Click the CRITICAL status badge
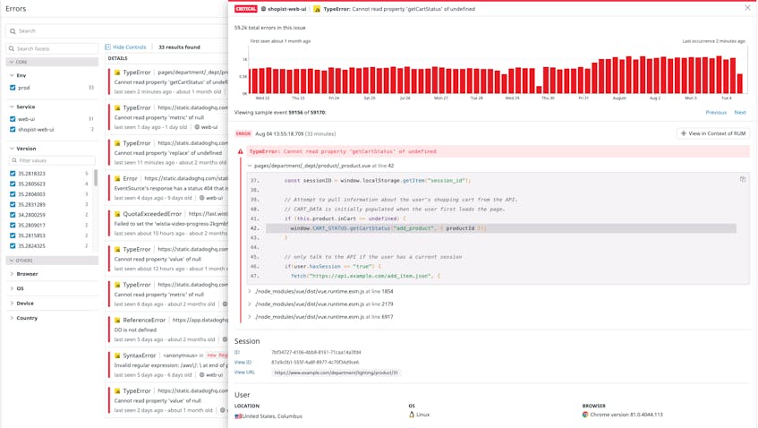The width and height of the screenshot is (758, 428). pos(245,9)
